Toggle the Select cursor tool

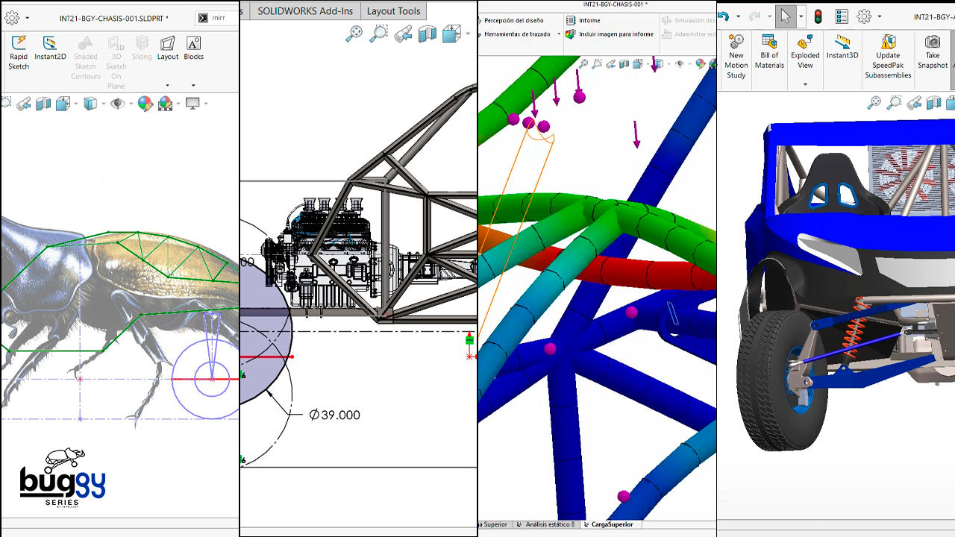786,16
